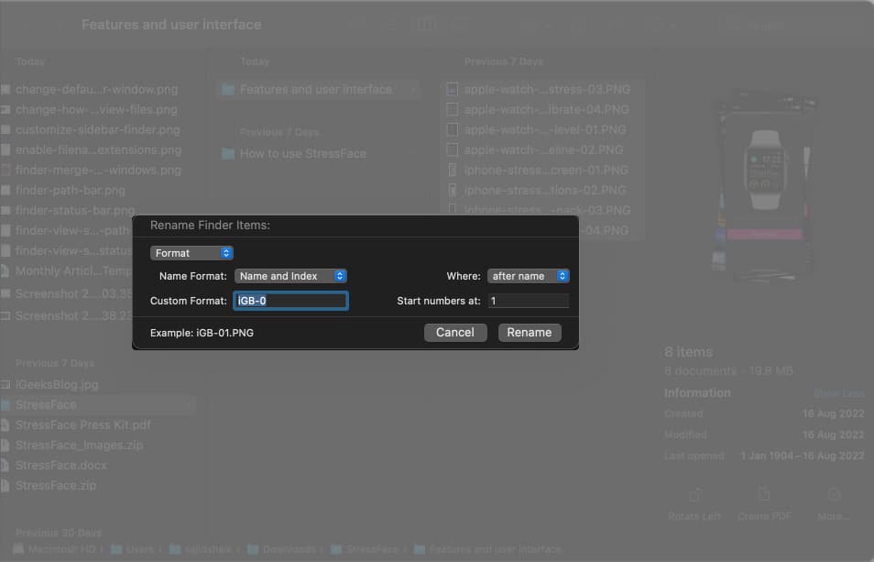
Task: Select iGeeksBlog.jpg file
Action: (57, 385)
